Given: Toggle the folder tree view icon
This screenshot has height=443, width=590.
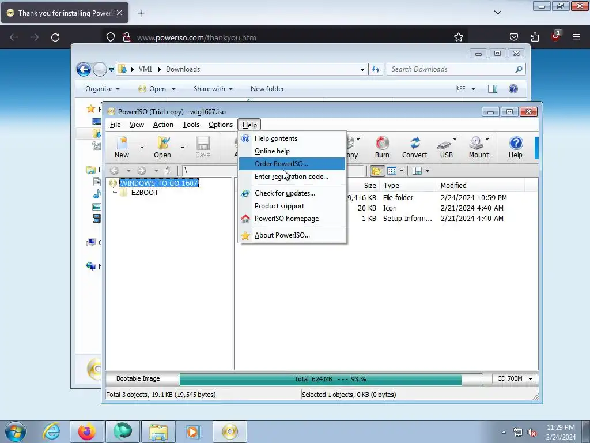Looking at the screenshot, I should click(377, 171).
